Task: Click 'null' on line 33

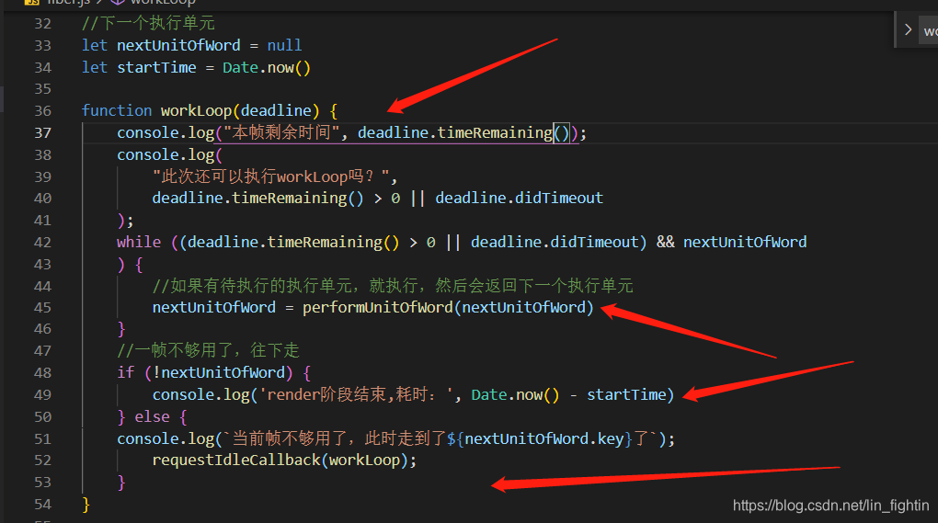Action: [x=284, y=45]
